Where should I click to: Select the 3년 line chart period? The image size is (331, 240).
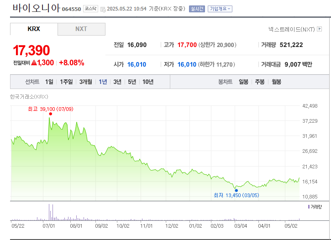(x=117, y=82)
